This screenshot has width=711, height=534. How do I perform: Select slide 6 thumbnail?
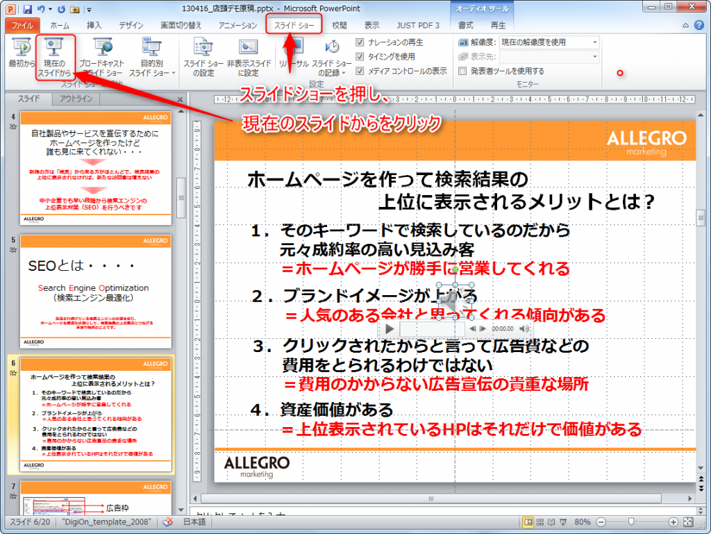pos(96,415)
